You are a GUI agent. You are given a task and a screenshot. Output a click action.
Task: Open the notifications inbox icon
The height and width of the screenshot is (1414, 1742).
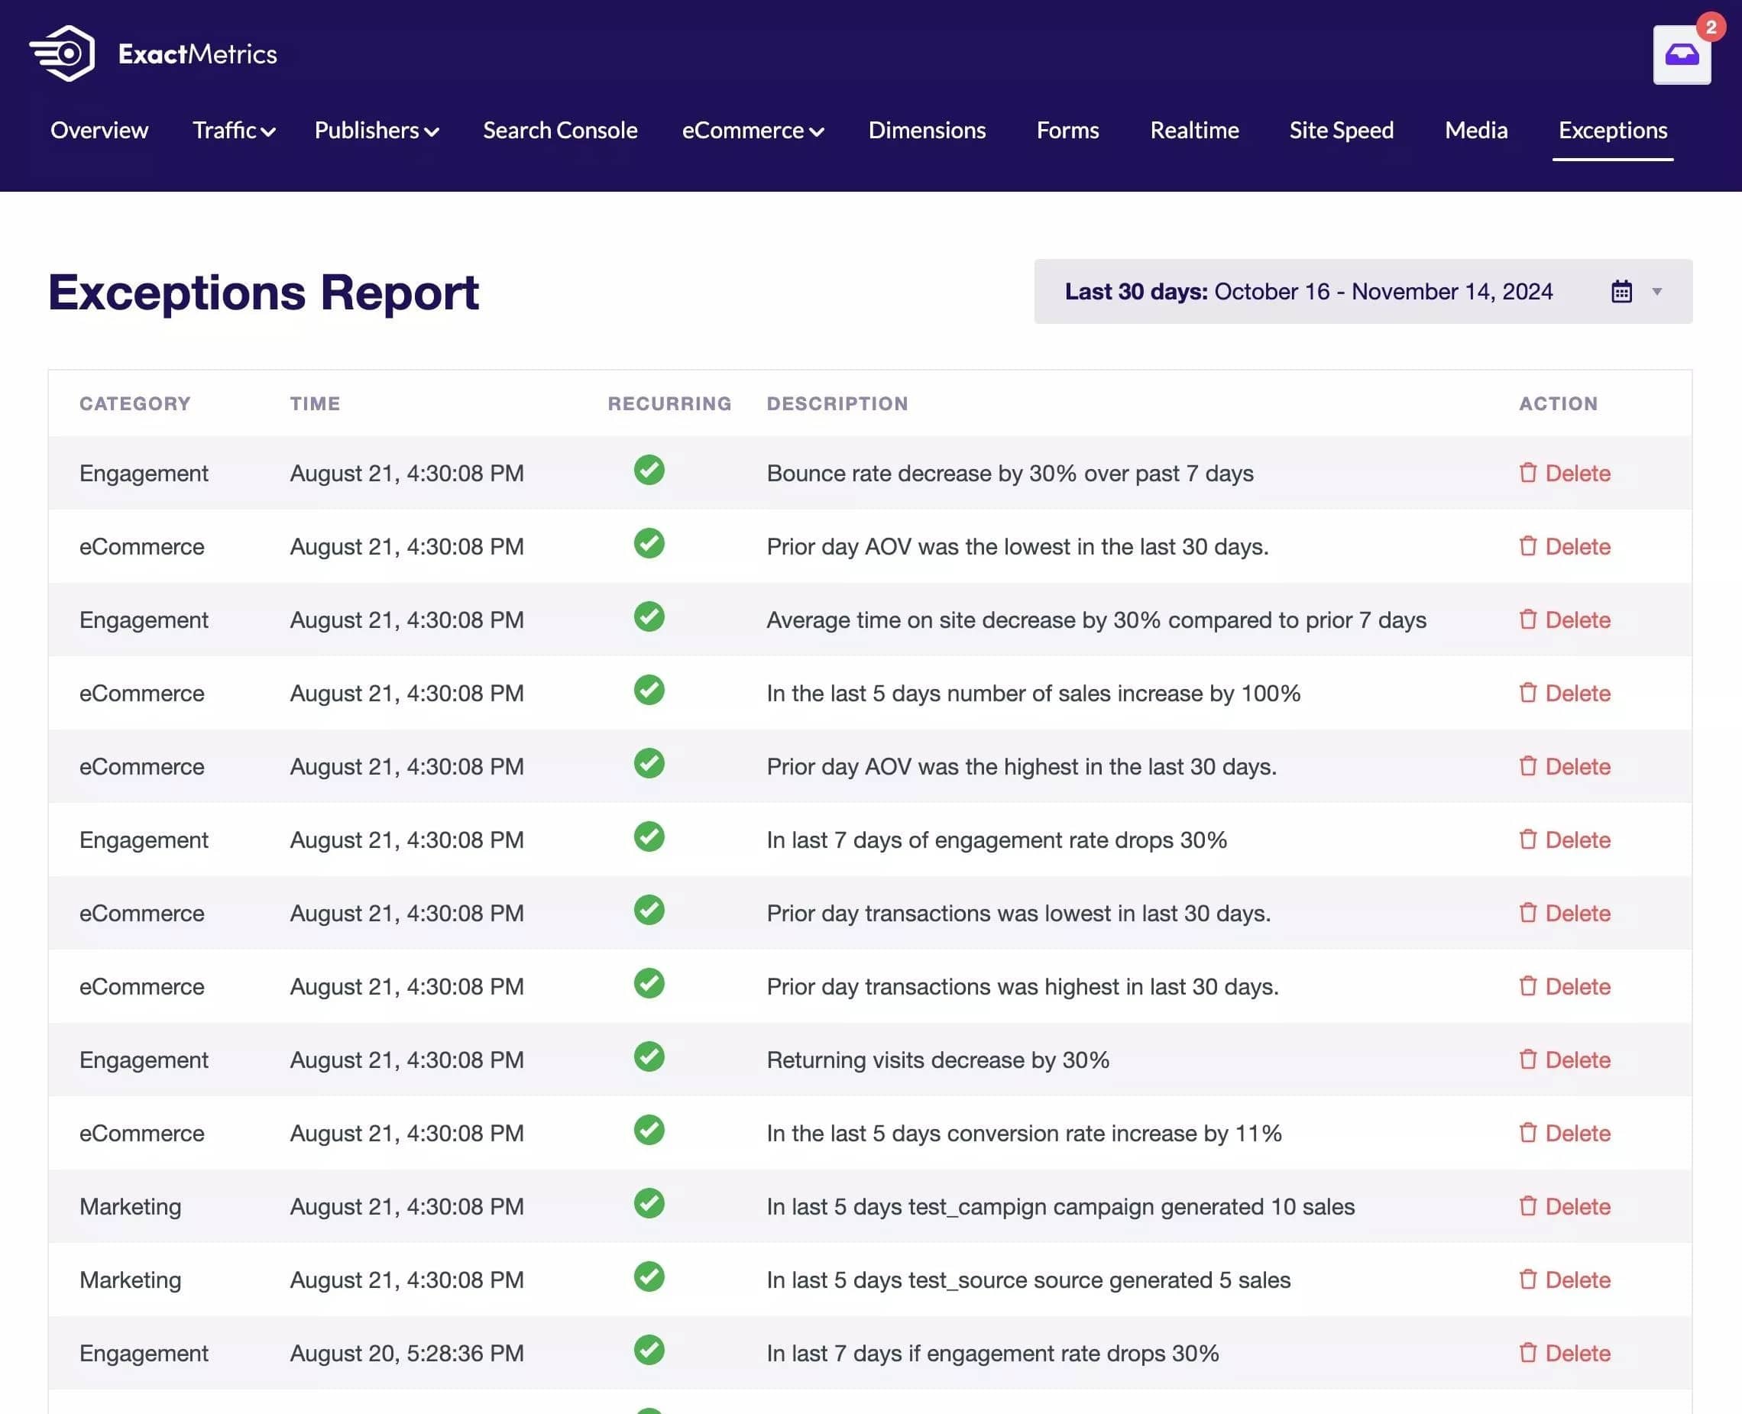click(1682, 56)
